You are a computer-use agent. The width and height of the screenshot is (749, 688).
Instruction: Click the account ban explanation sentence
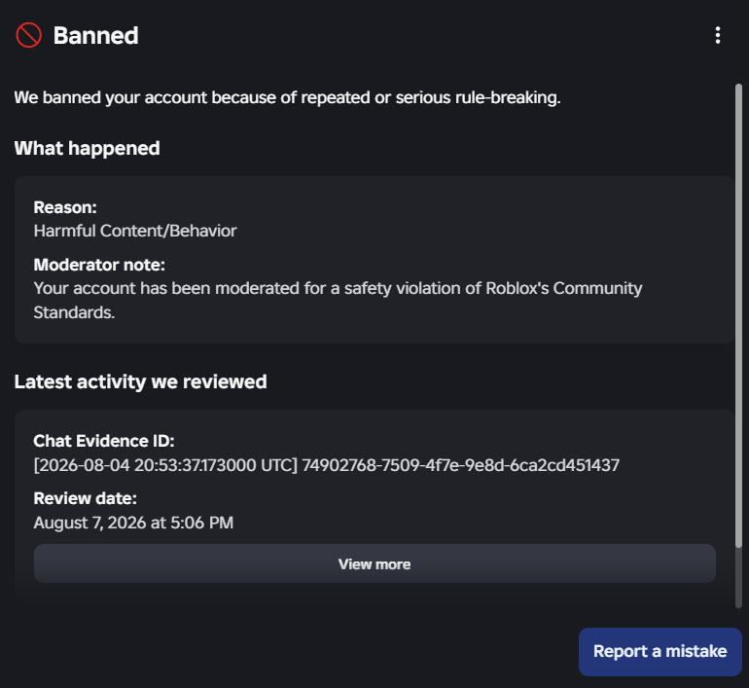(287, 97)
